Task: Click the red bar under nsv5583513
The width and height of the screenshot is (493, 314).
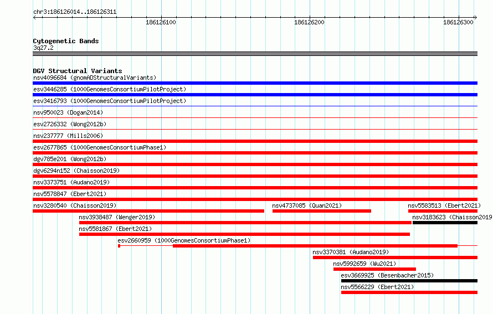Action: pos(443,211)
